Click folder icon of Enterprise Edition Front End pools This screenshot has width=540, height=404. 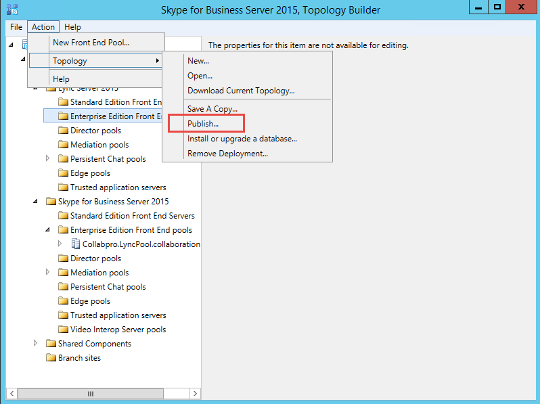point(63,229)
